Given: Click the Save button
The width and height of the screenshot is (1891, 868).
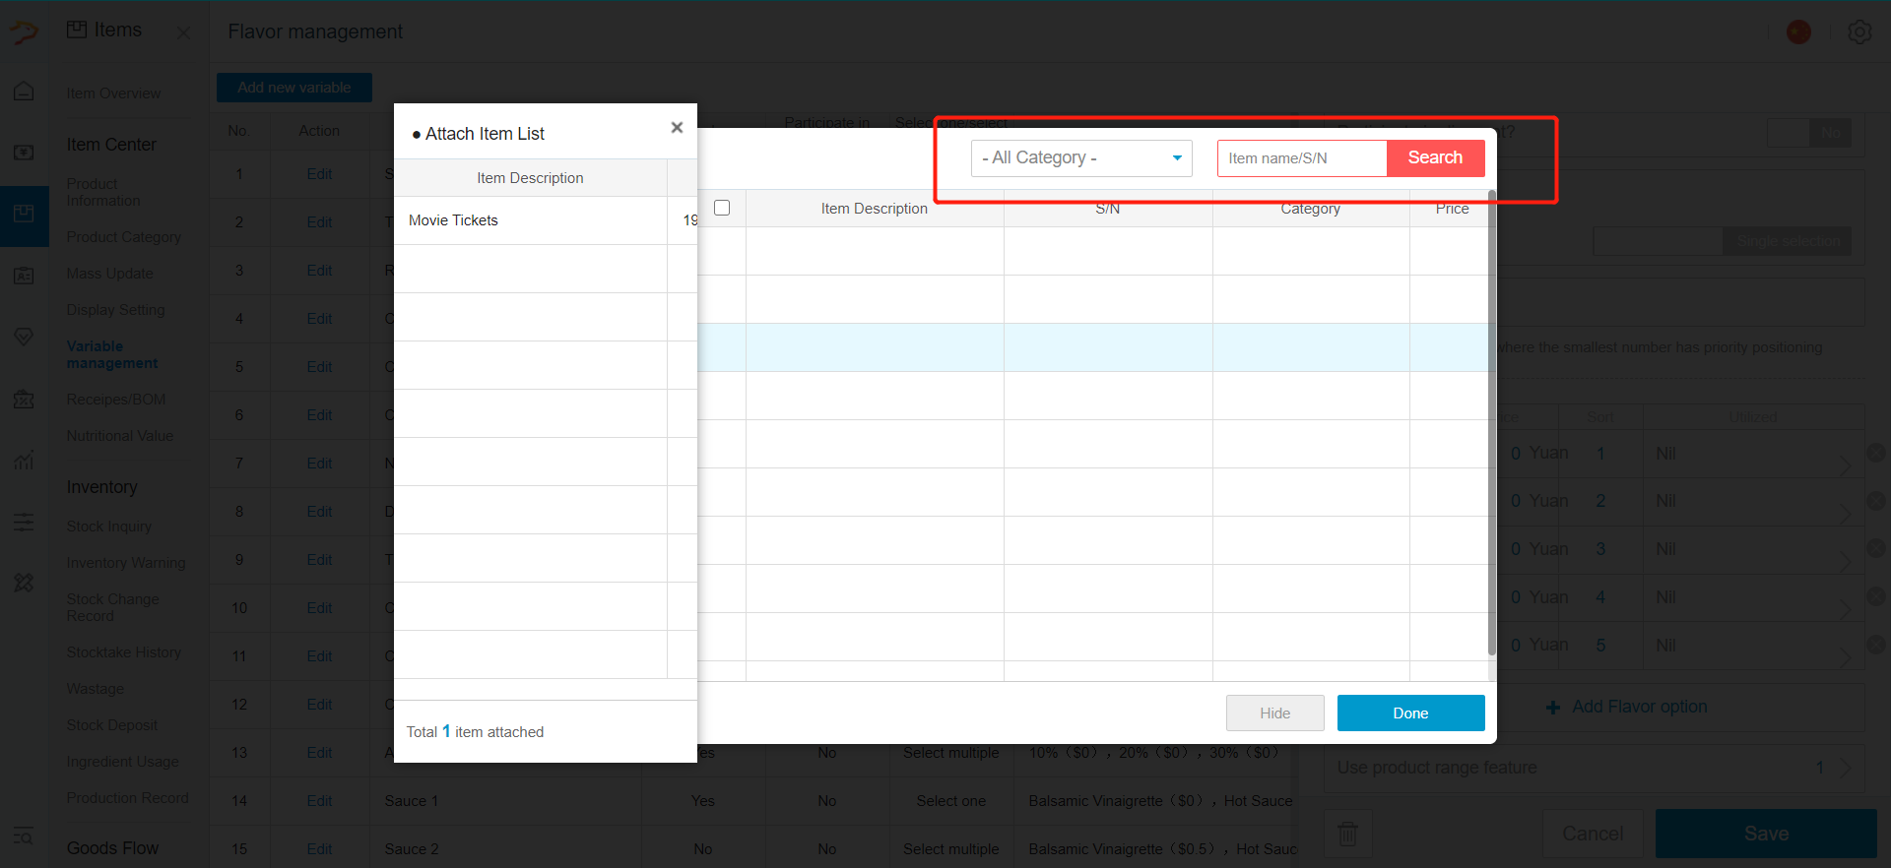Looking at the screenshot, I should pos(1766,834).
